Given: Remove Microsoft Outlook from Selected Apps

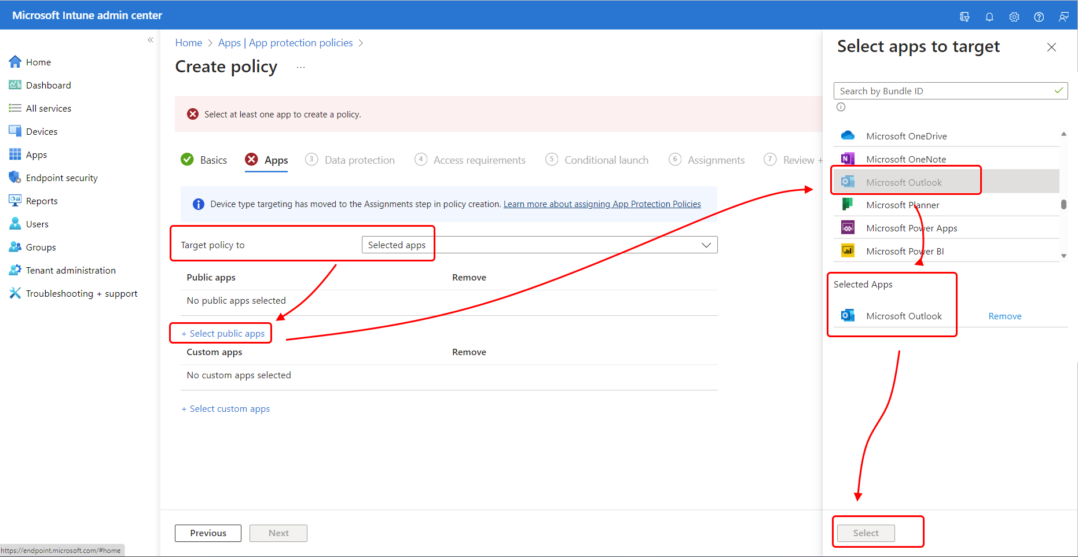Looking at the screenshot, I should click(x=1004, y=316).
